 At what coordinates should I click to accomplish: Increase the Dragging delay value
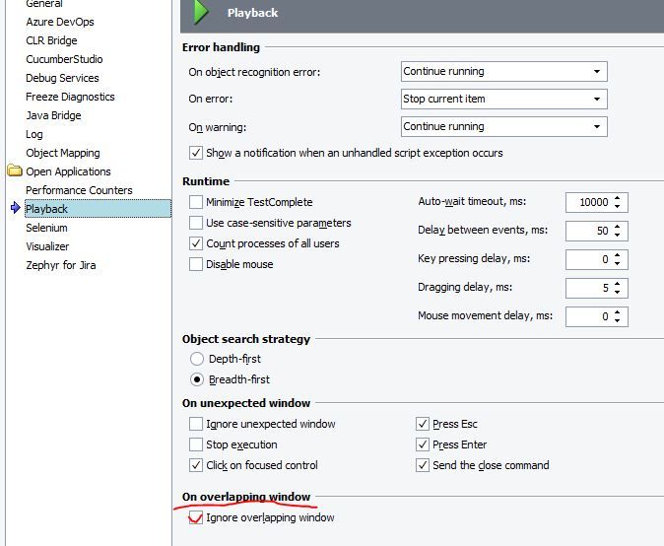tap(618, 284)
